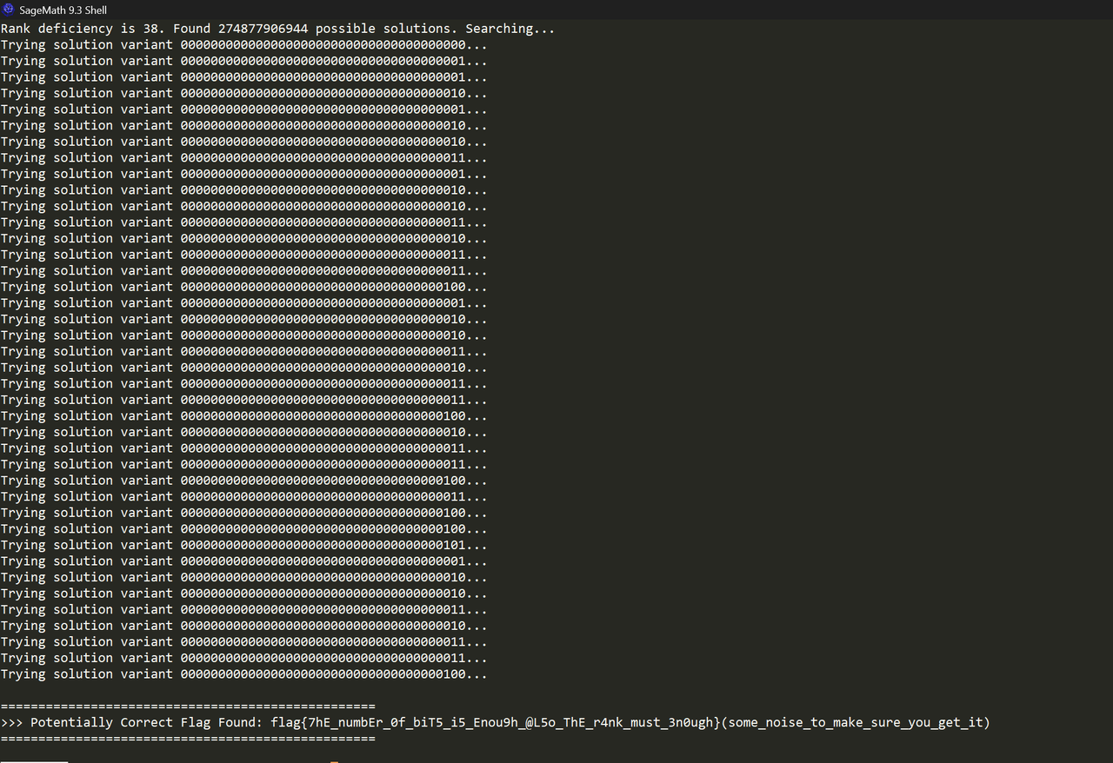Click the SageMath 9.3 Shell window title
The image size is (1113, 763).
63,10
